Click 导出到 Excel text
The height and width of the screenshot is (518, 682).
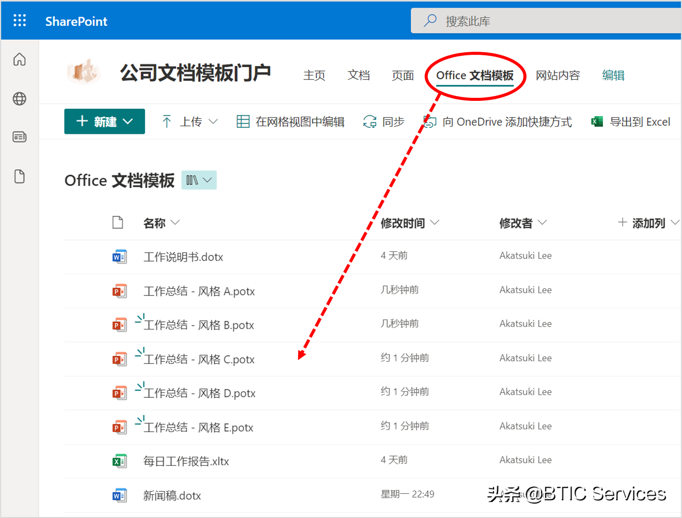[640, 122]
